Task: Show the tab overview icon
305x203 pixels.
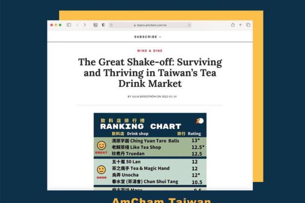Action: pyautogui.click(x=248, y=25)
